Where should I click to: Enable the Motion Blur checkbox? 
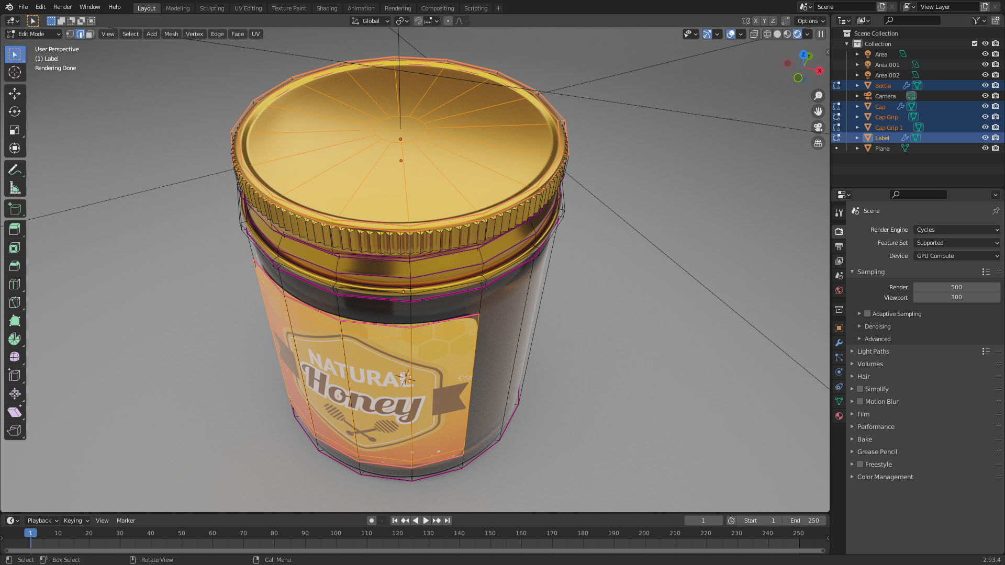[x=860, y=402]
